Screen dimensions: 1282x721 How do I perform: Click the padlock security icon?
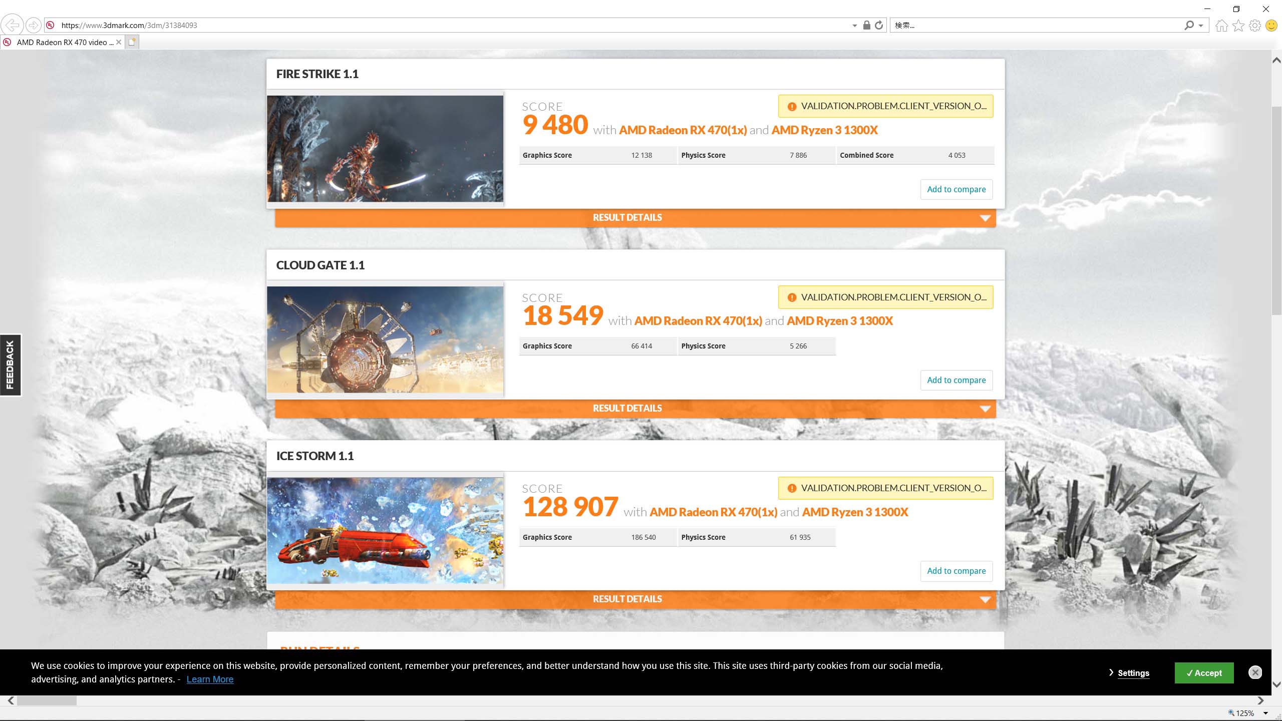pyautogui.click(x=867, y=25)
